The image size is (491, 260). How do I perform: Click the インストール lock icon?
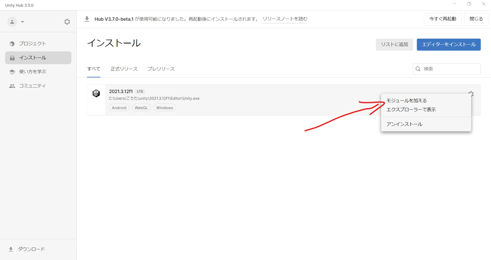pos(12,58)
